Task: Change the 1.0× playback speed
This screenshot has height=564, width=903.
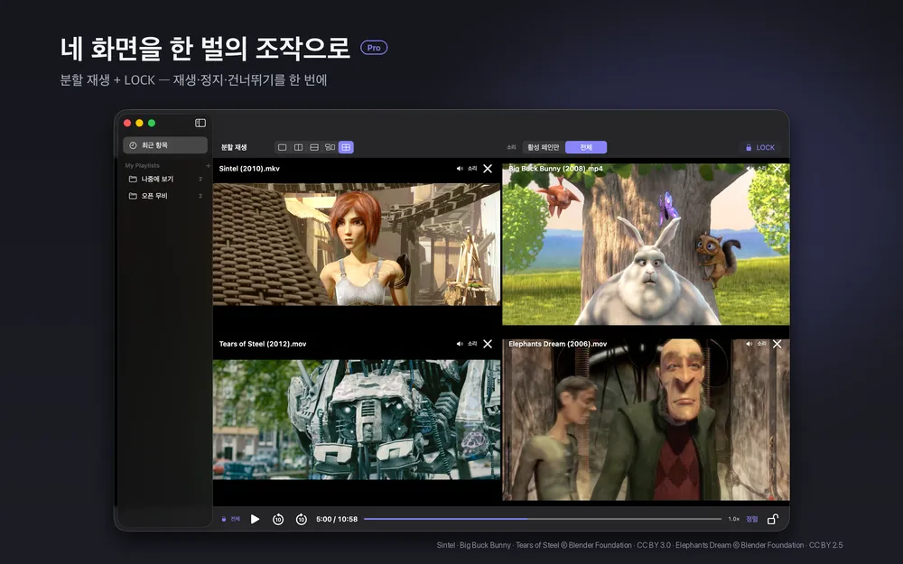Action: point(733,519)
